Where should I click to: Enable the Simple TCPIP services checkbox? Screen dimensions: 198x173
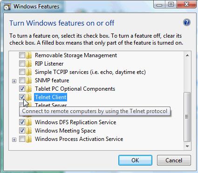tap(22, 72)
